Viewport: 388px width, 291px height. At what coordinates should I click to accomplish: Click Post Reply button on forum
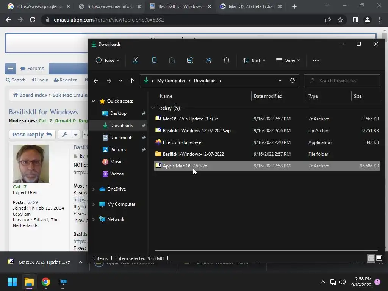point(32,135)
